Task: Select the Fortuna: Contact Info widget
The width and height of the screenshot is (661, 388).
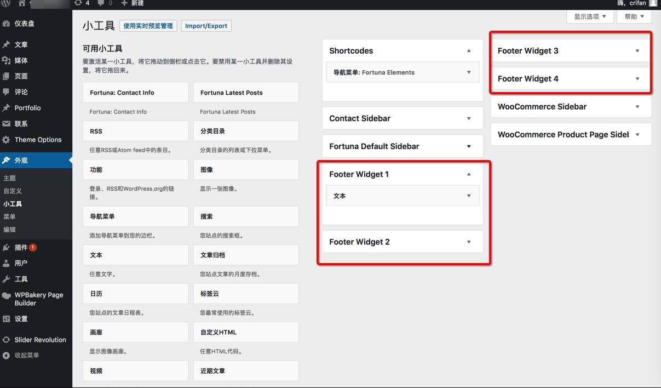Action: coord(135,93)
